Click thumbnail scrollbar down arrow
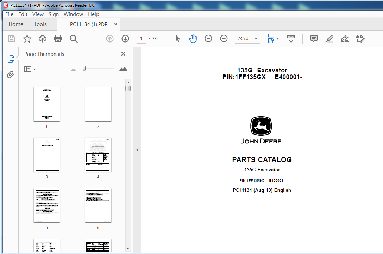 tap(128, 249)
